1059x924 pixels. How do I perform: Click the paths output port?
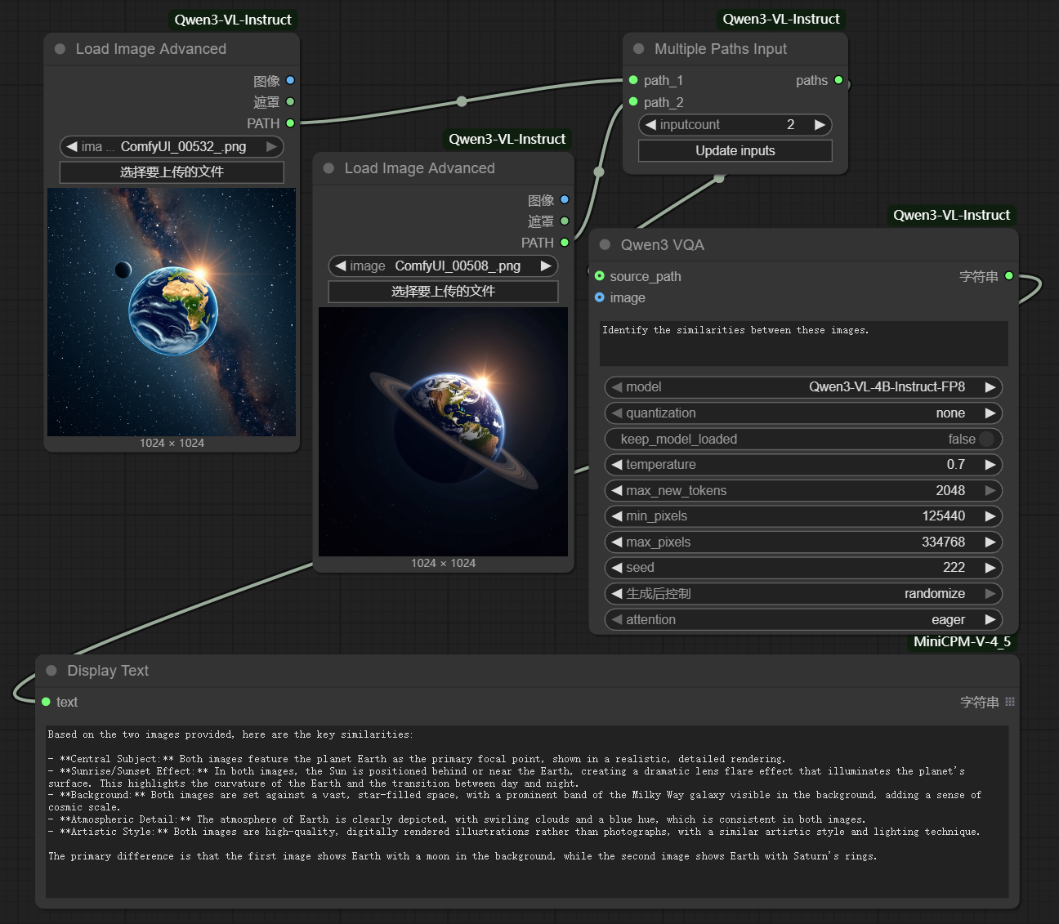tap(838, 80)
